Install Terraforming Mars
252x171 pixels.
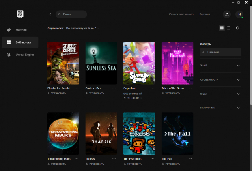(x=57, y=164)
